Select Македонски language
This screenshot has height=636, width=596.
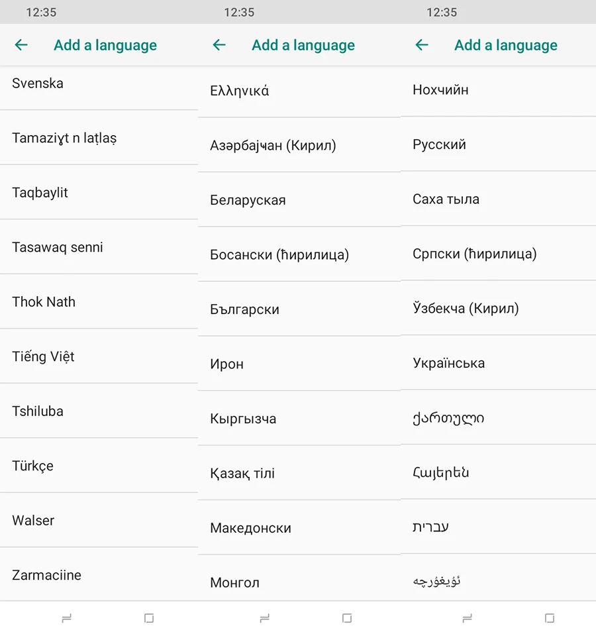(299, 528)
